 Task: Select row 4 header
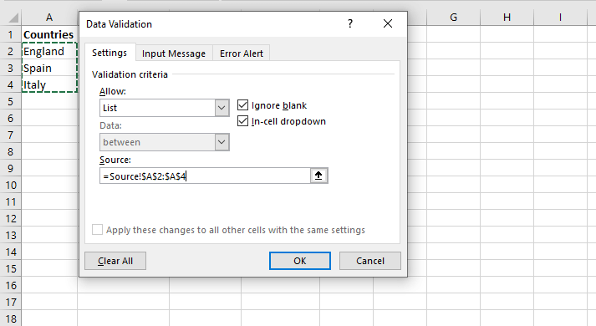[11, 84]
